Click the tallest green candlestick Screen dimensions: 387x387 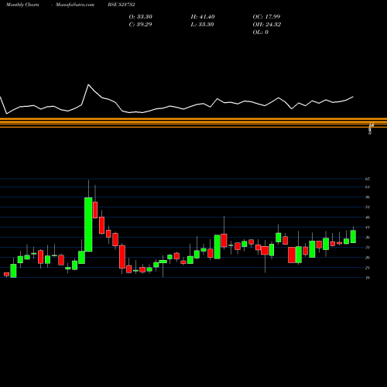[x=88, y=224]
